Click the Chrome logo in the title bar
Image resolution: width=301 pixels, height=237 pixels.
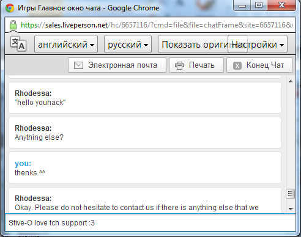point(10,8)
